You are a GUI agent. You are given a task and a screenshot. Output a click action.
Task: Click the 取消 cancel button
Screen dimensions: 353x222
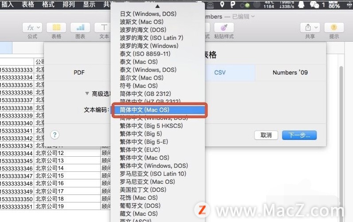266,135
